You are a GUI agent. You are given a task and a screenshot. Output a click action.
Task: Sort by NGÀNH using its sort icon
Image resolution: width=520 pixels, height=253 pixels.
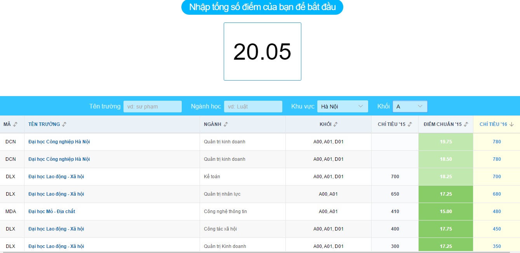point(226,124)
